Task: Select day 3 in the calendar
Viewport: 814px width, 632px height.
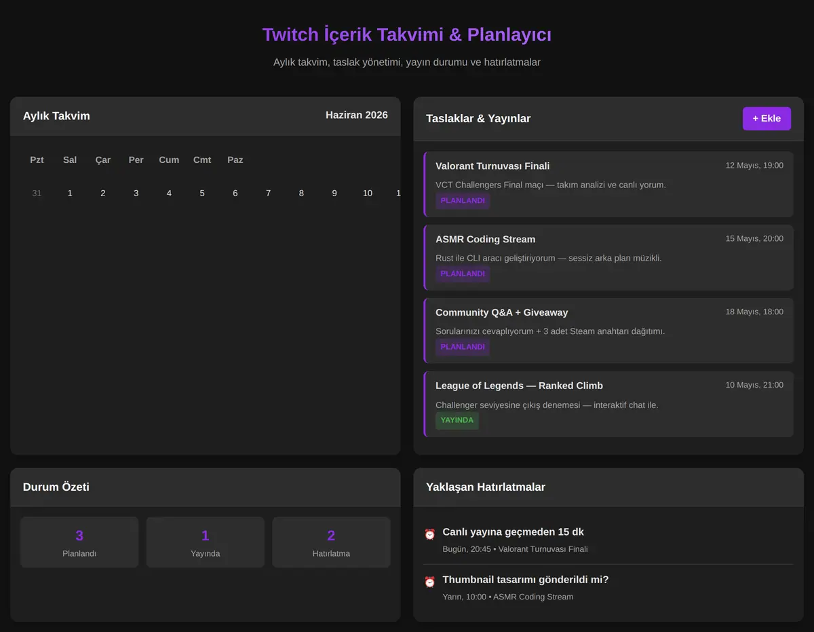Action: tap(136, 193)
